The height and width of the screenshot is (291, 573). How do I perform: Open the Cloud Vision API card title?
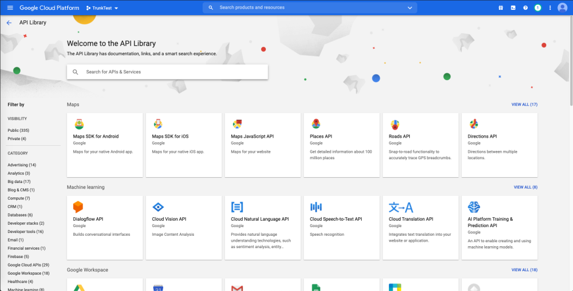tap(169, 219)
